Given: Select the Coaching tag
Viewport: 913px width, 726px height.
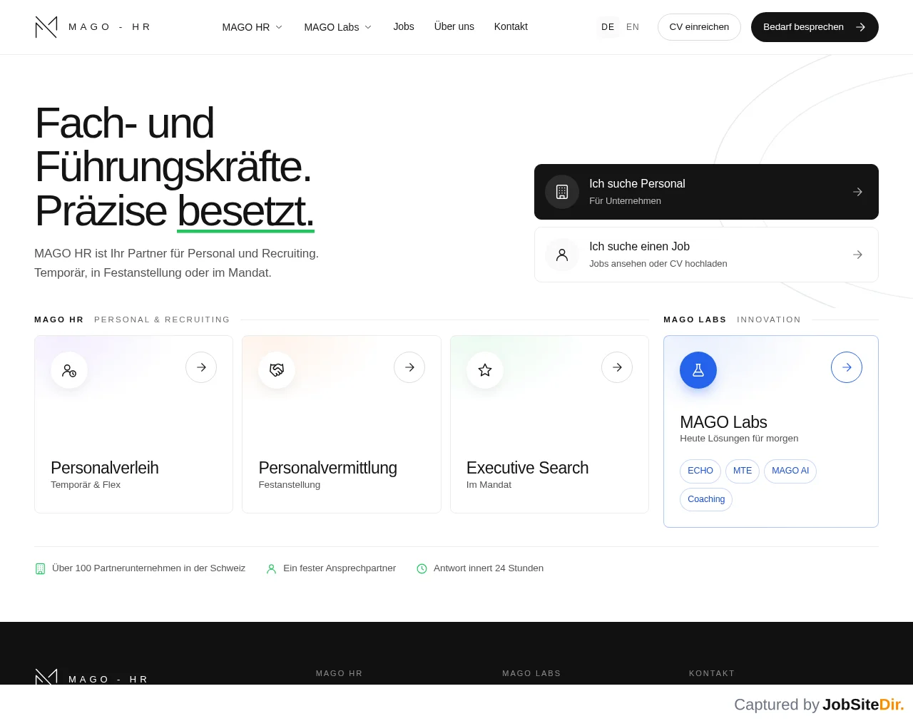Looking at the screenshot, I should click(706, 499).
